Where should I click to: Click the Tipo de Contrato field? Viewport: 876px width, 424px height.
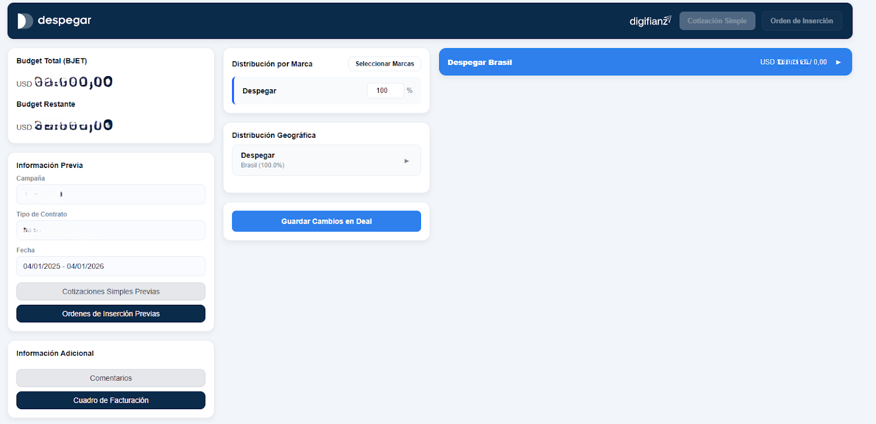tap(111, 230)
